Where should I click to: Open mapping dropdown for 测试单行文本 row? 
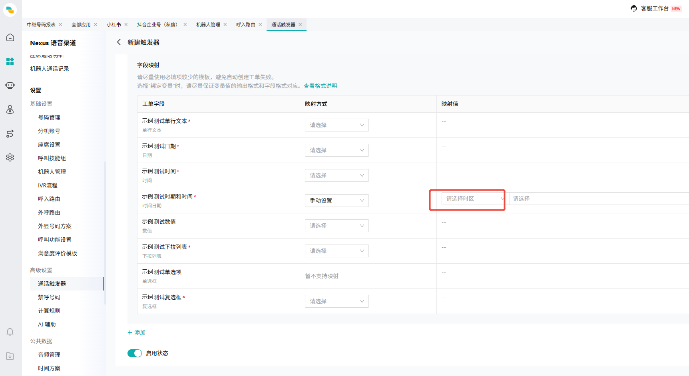coord(337,125)
